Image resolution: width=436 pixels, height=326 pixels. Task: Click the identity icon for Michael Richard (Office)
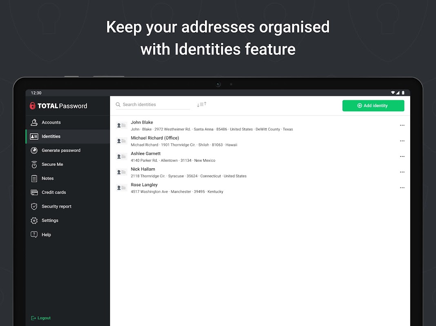122,141
